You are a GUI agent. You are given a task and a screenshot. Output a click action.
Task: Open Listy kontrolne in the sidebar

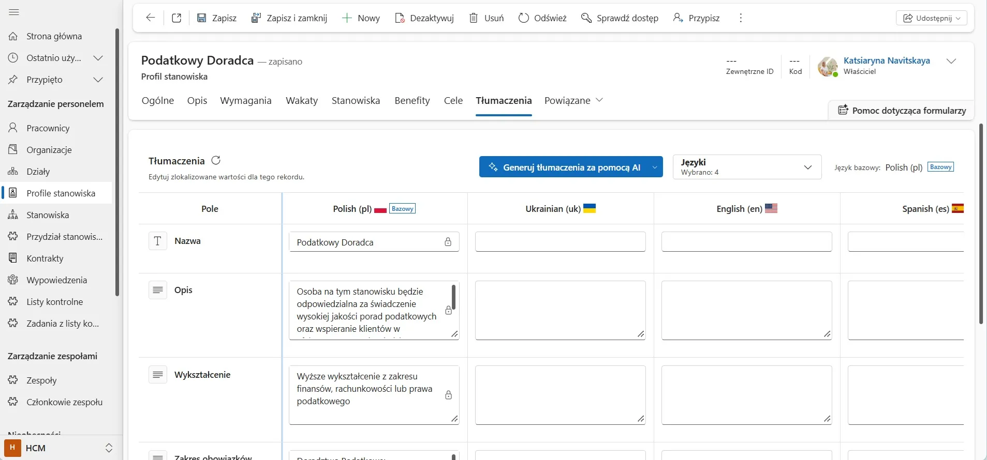56,302
